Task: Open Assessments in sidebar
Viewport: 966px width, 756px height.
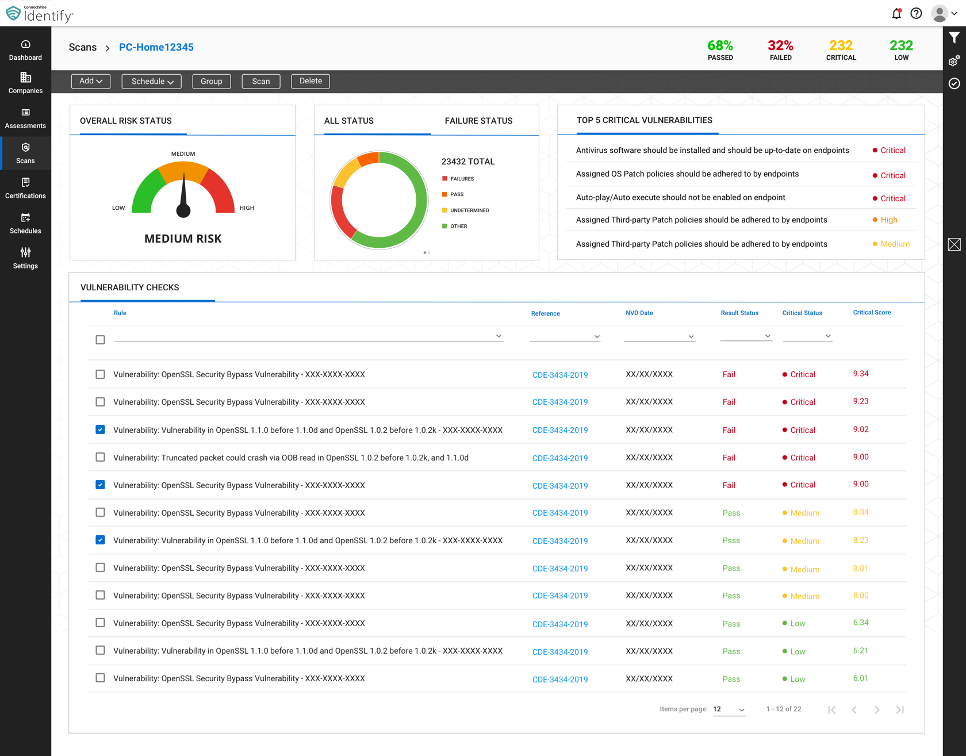Action: [25, 118]
